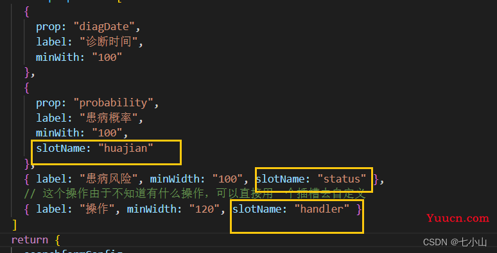Click first minWith "100" value under diagDate
Screen dimensions: 497x253
tap(107, 58)
